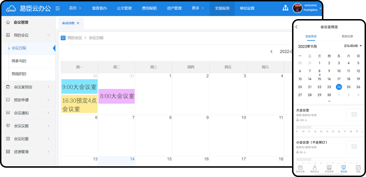Viewport: 366px width, 177px height.
Task: Tap the checkmark clipboard icon in the phone's bottom bar
Action: coord(358,168)
